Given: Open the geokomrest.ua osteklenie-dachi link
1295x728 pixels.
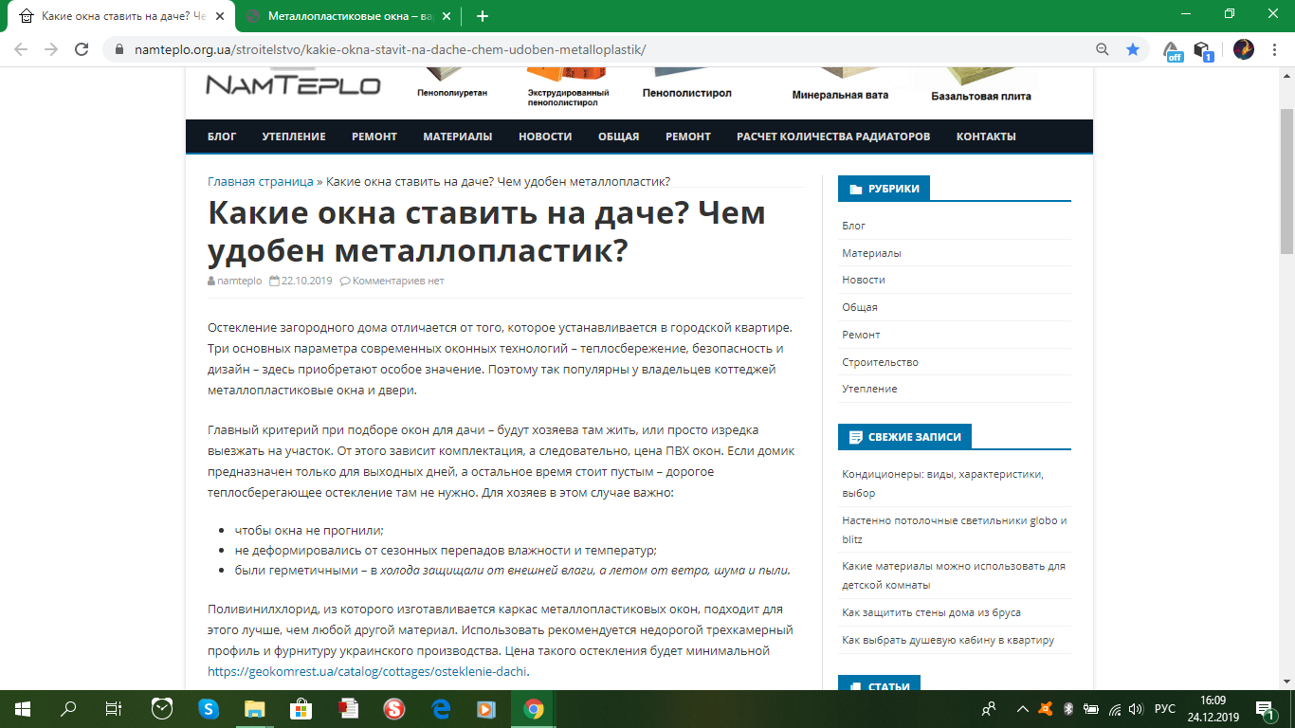Looking at the screenshot, I should (x=367, y=671).
